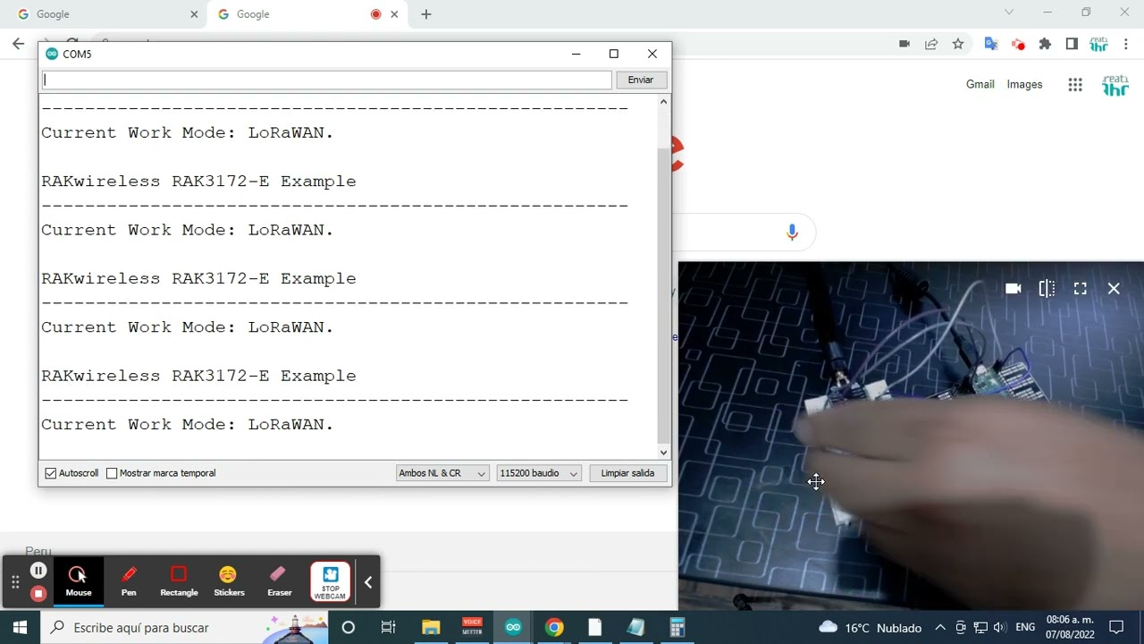
Task: Show hidden system tray icons
Action: (940, 627)
